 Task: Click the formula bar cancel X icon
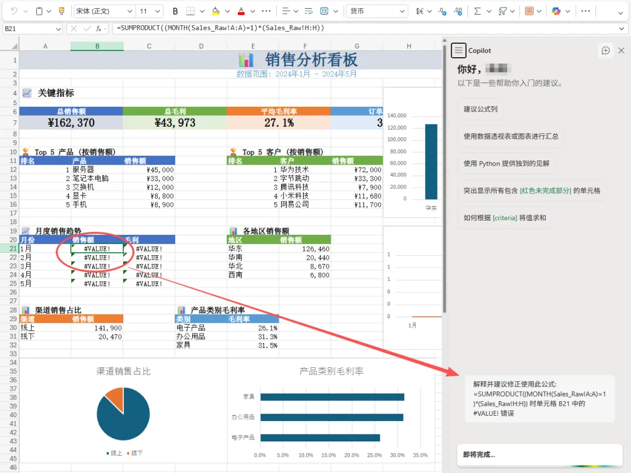73,29
